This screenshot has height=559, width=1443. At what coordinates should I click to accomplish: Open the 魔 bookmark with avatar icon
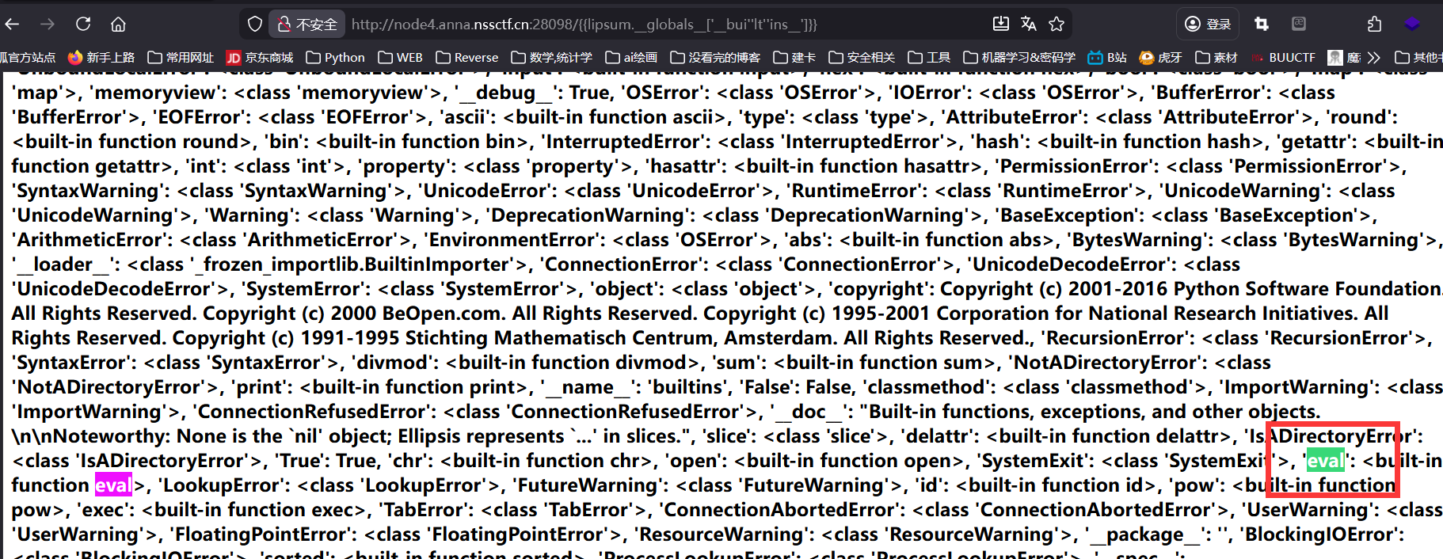tap(1345, 58)
